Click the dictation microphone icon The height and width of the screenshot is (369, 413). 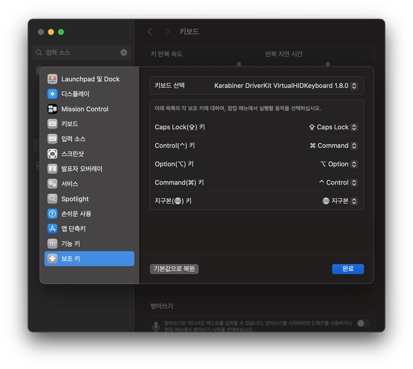[x=156, y=326]
